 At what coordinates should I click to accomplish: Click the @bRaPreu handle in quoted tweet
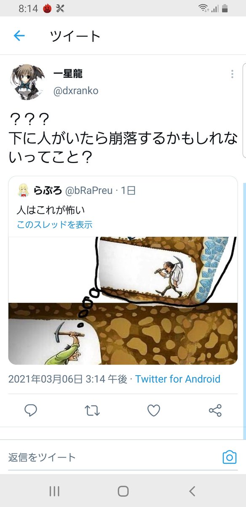coord(90,191)
